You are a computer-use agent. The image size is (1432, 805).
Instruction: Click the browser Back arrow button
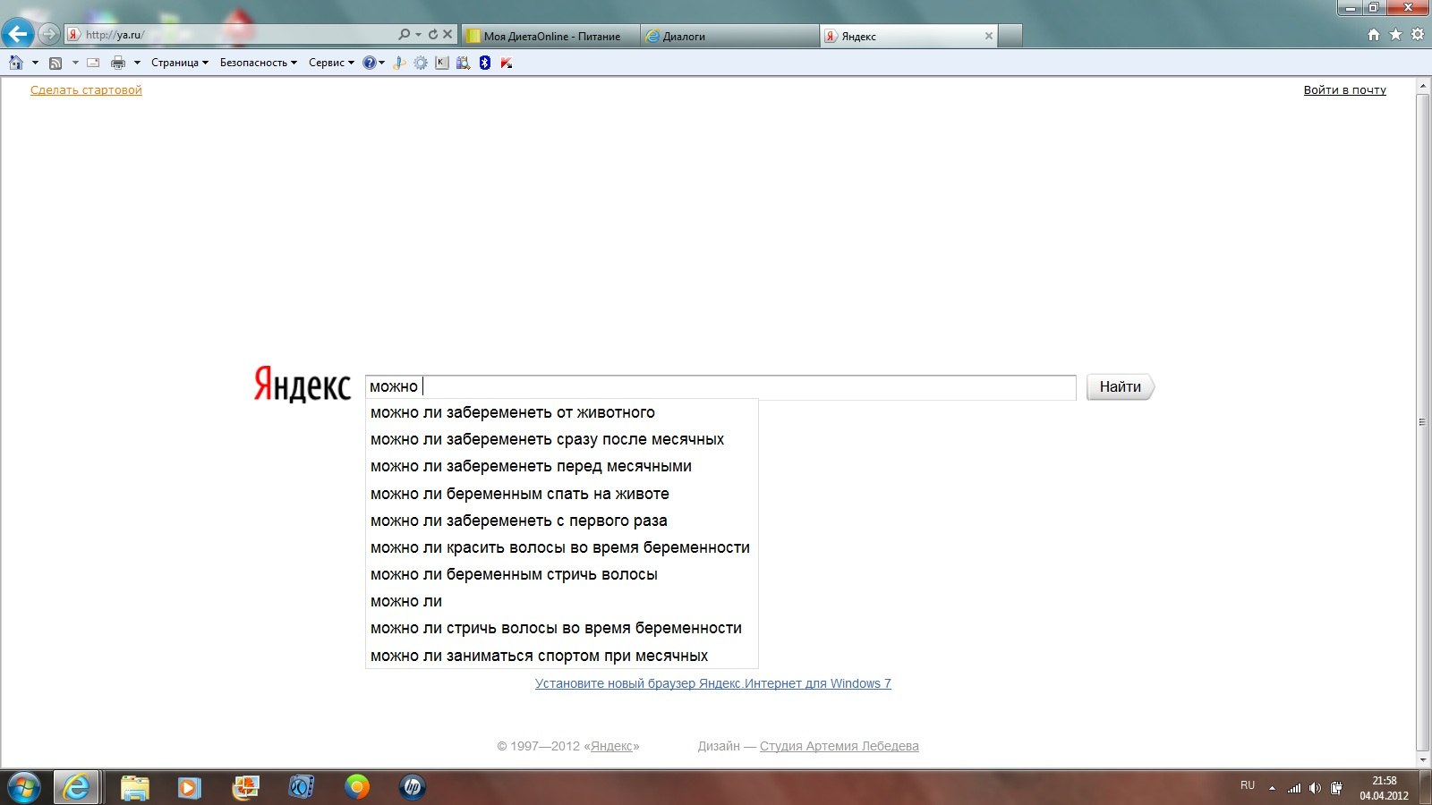pyautogui.click(x=18, y=34)
